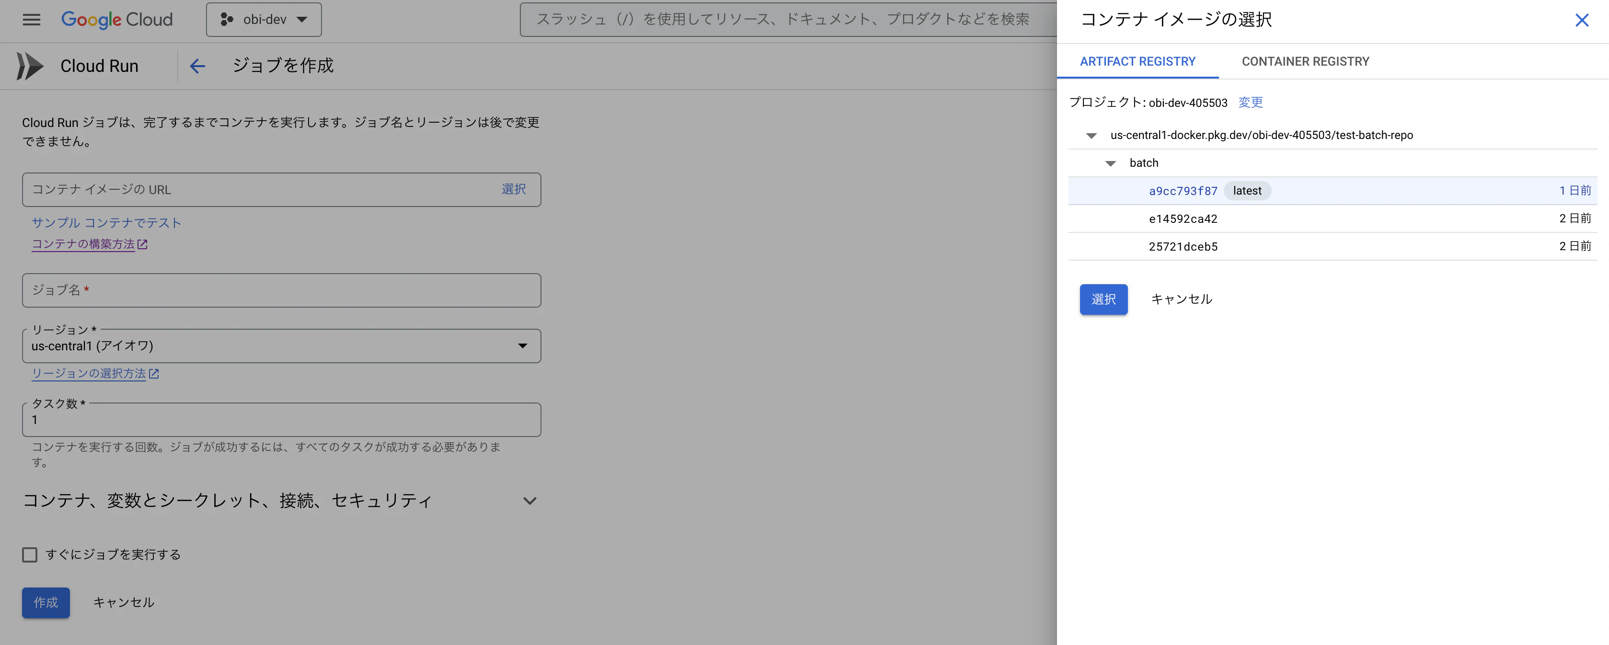Click the latest tag chip
The height and width of the screenshot is (645, 1609).
1247,191
